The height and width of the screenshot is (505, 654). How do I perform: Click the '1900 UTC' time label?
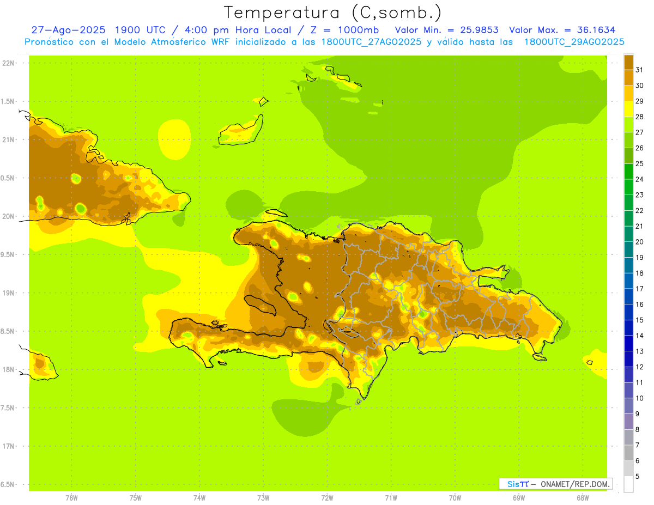click(141, 30)
